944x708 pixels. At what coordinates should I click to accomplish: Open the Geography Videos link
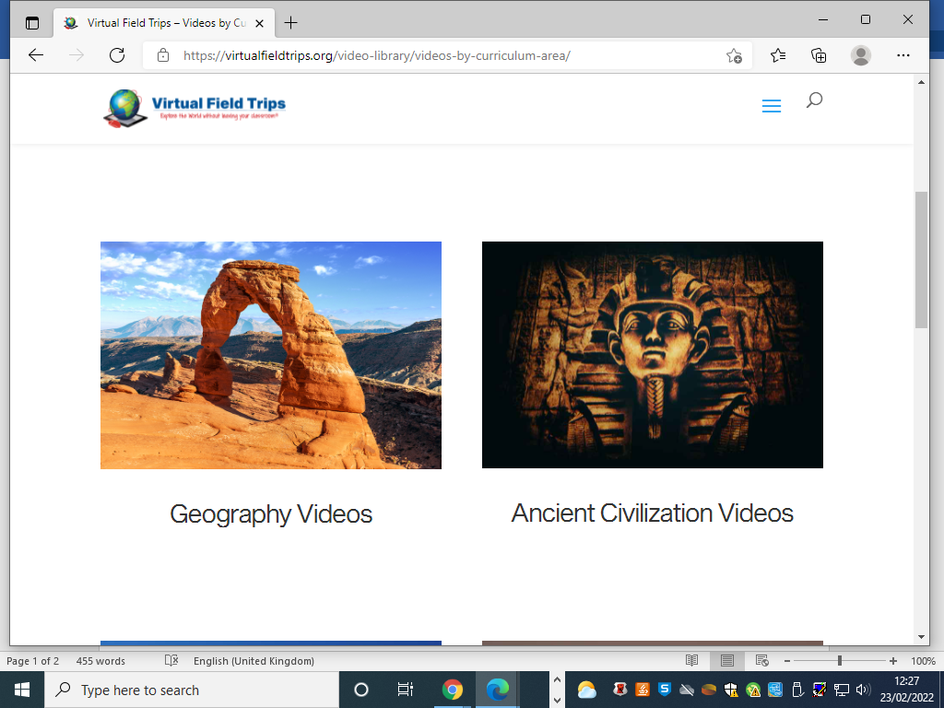pos(271,513)
